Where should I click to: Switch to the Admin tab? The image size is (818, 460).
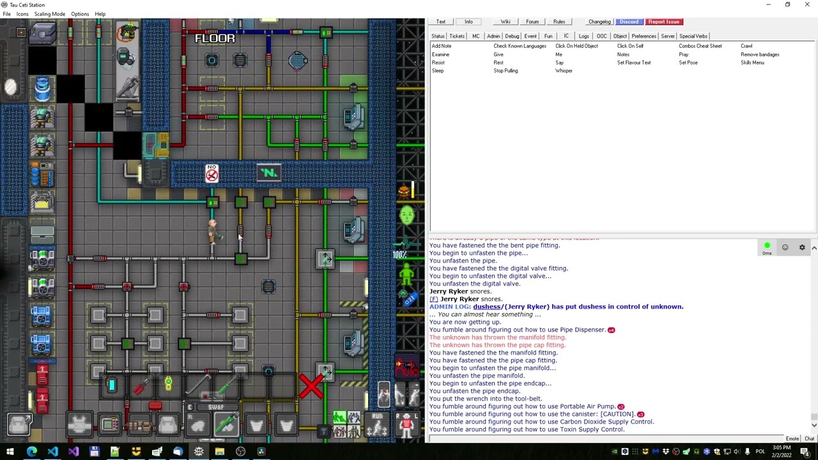point(493,36)
